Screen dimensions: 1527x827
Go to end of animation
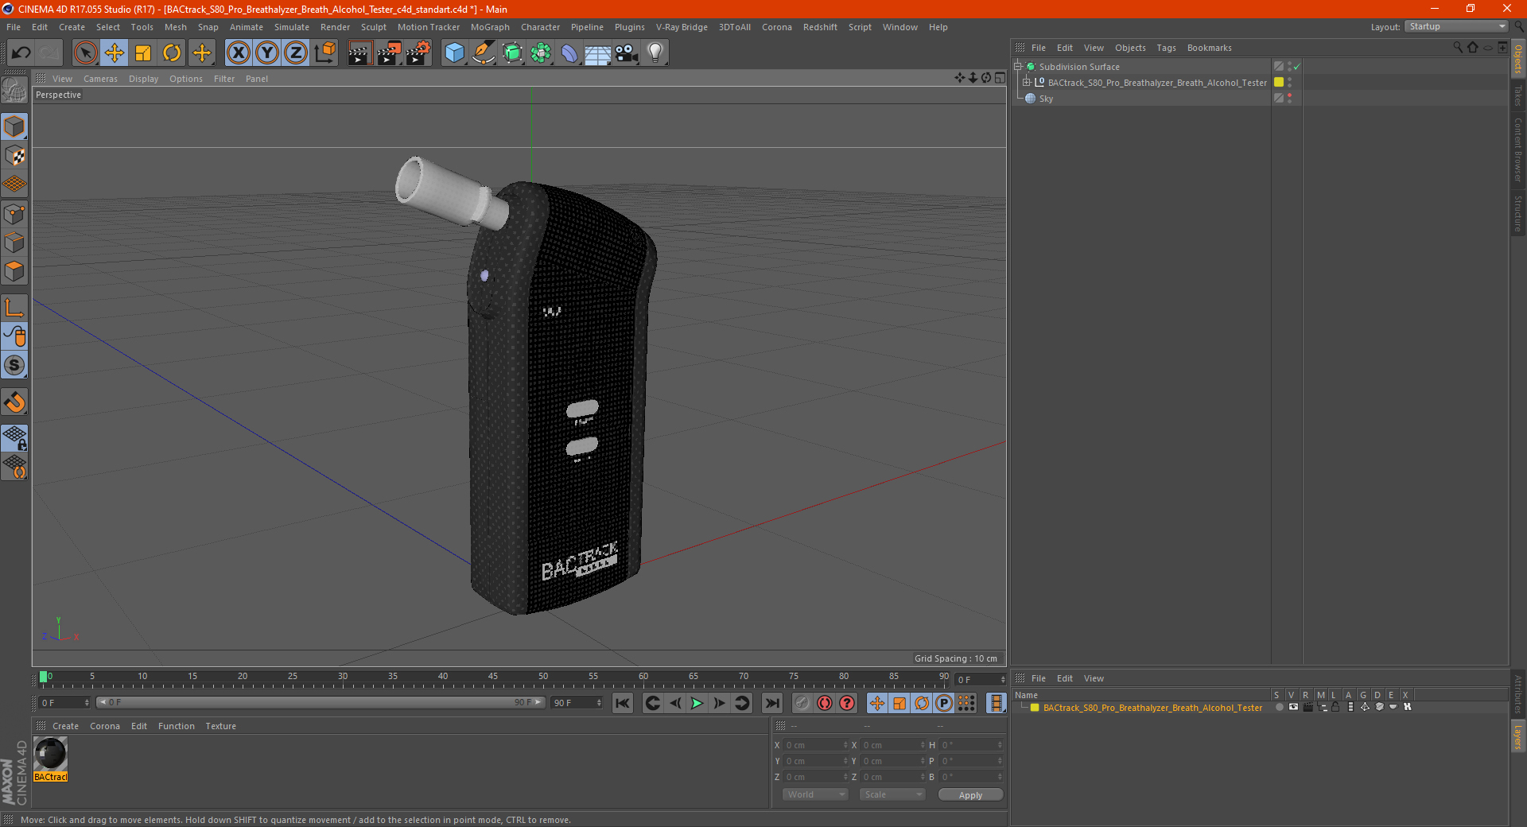[771, 703]
